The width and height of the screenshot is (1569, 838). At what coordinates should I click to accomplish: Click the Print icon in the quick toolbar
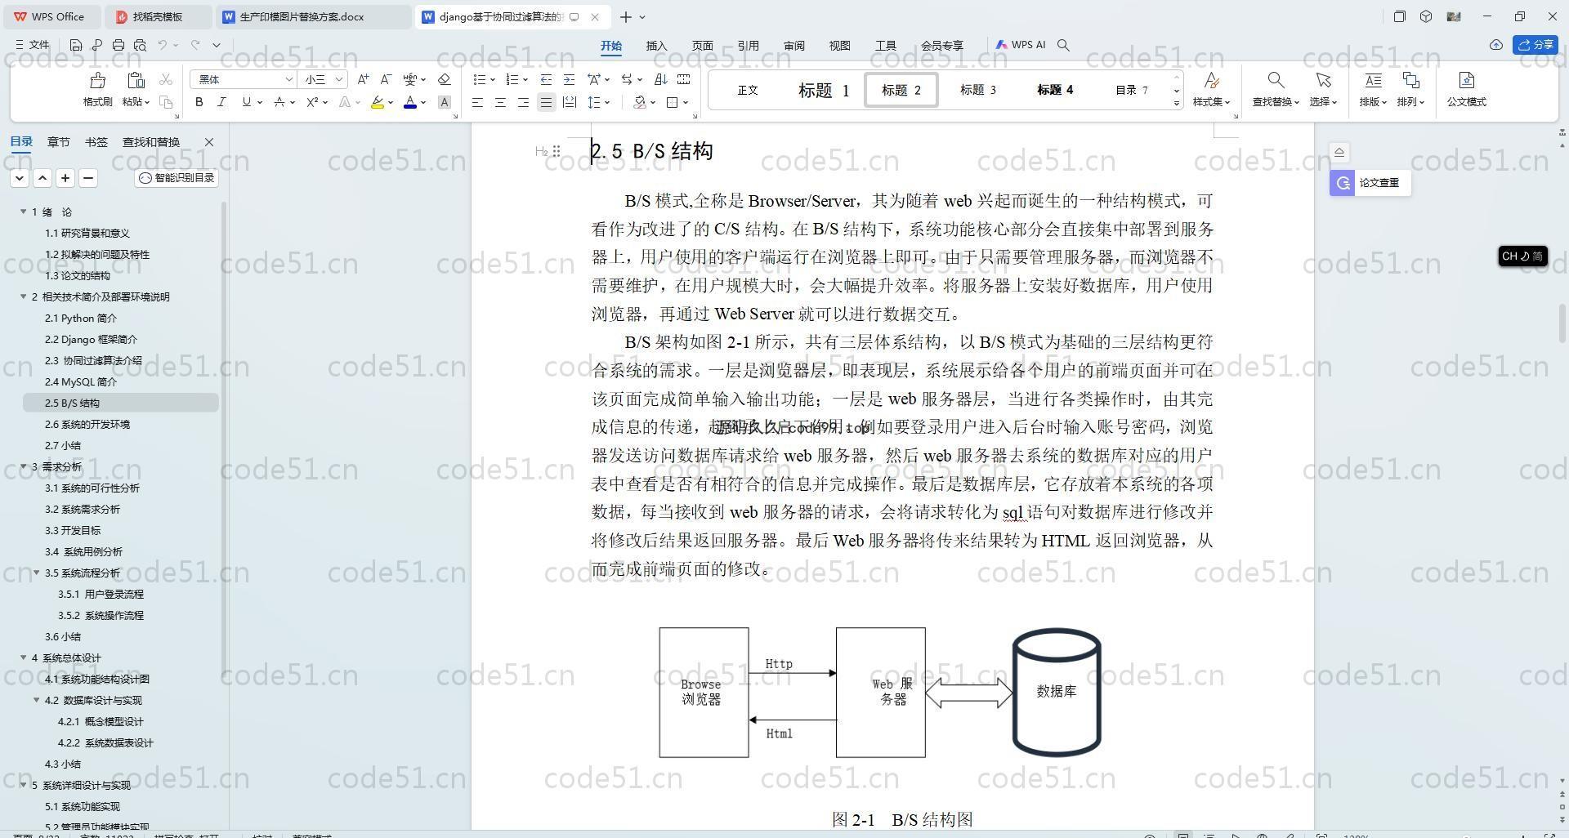(x=118, y=45)
